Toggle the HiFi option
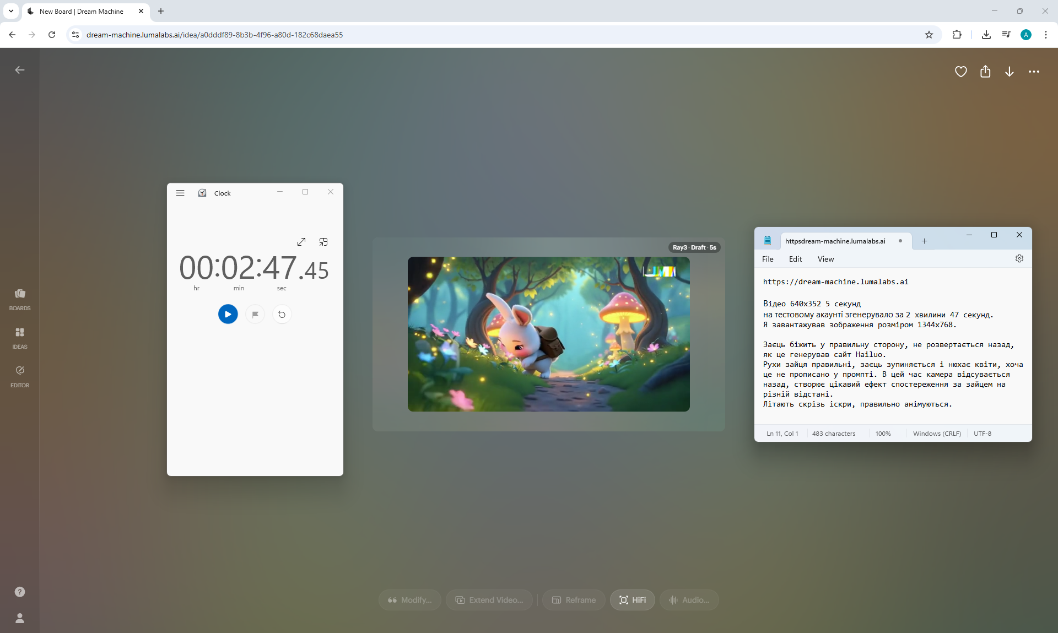 point(632,600)
